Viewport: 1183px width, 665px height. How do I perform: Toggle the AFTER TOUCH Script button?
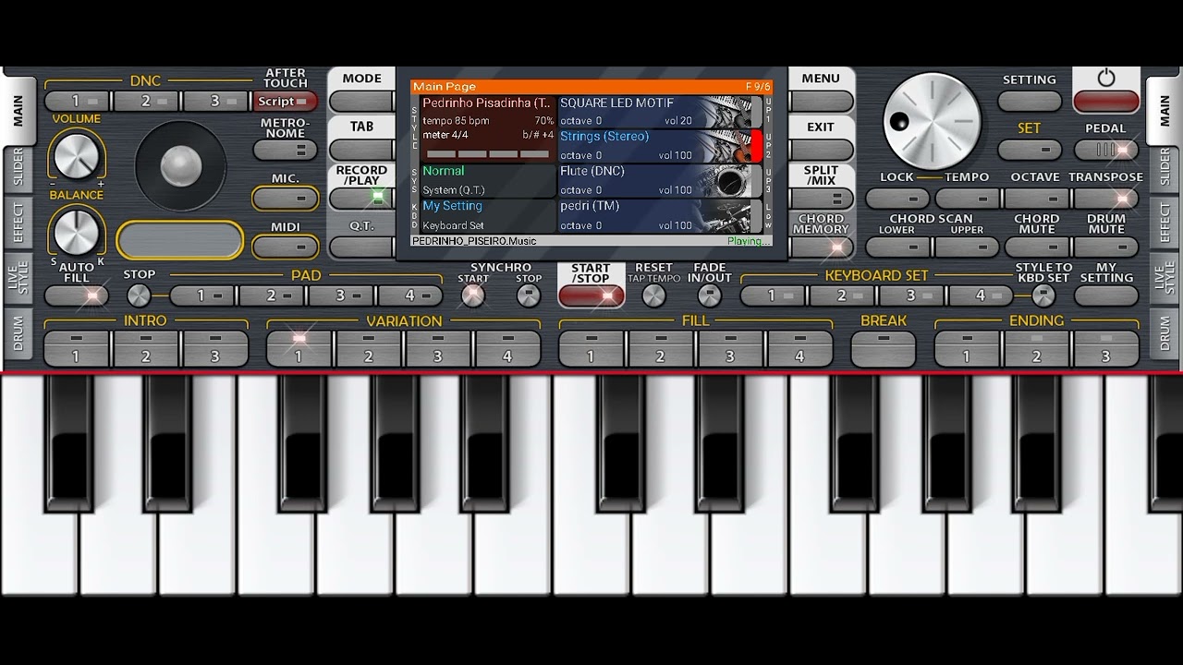tap(286, 102)
